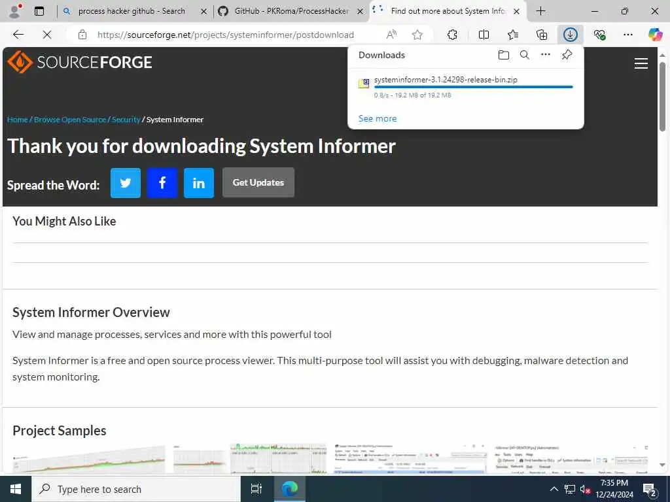This screenshot has height=502, width=670.
Task: Click the SourceForge logo
Action: (79, 62)
